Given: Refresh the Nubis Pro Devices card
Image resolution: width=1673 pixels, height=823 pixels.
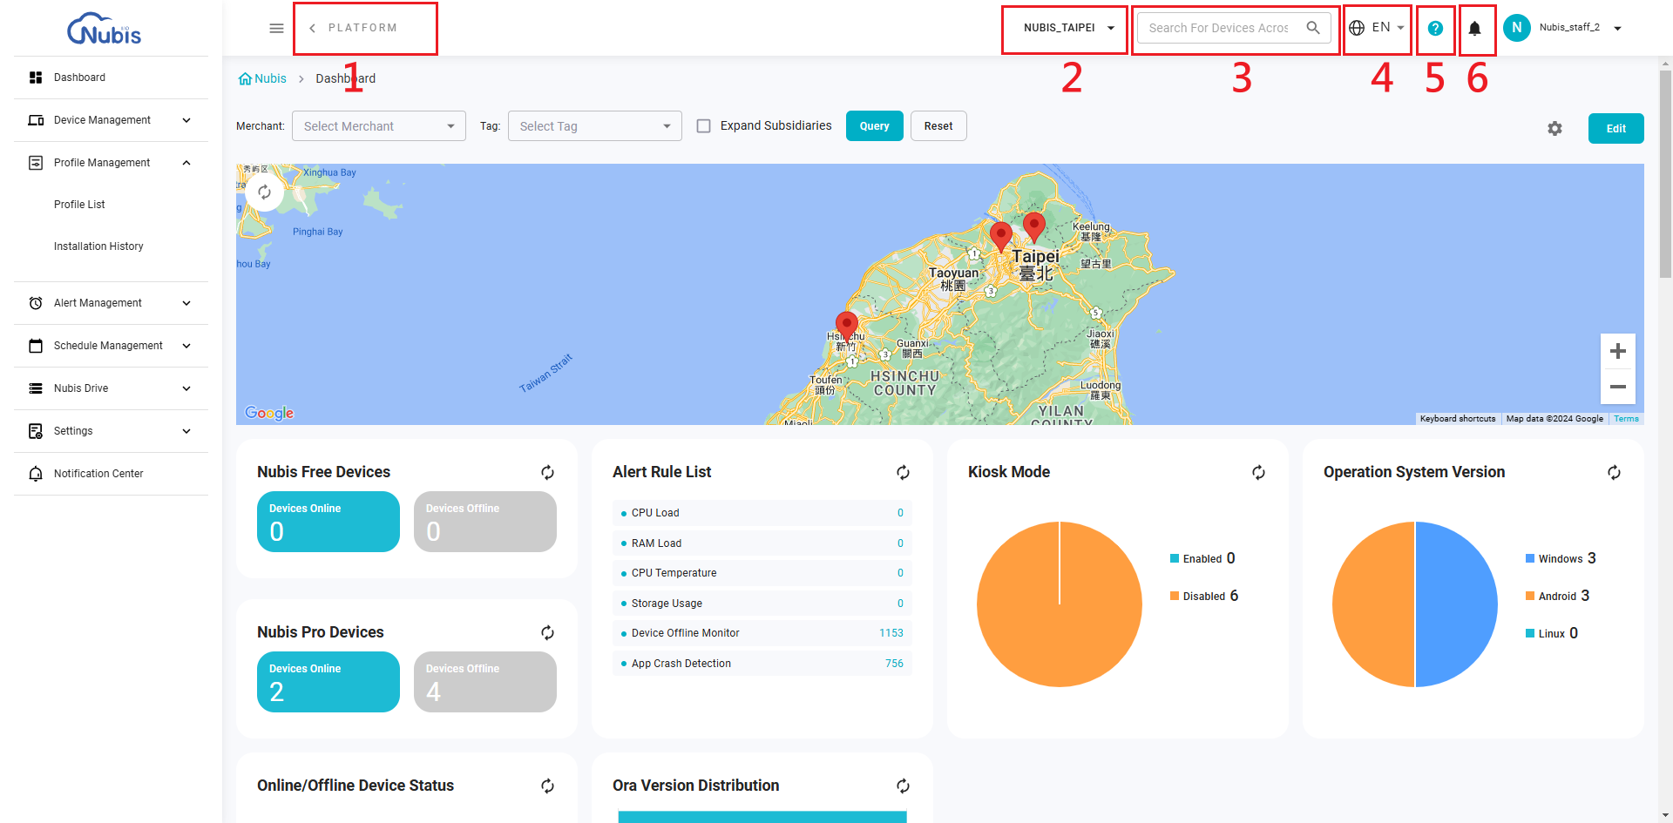Looking at the screenshot, I should pyautogui.click(x=547, y=632).
